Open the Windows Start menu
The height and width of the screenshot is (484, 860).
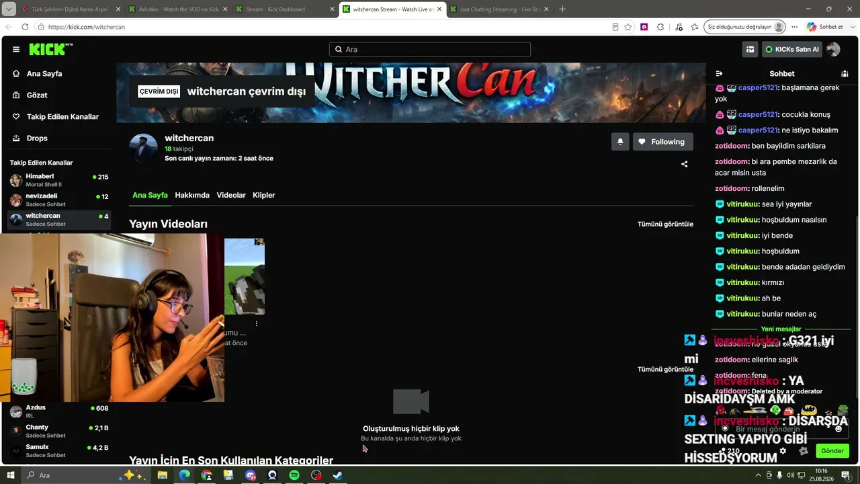(11, 475)
